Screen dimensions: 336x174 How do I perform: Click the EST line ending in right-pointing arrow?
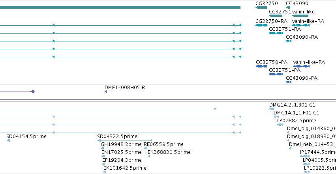[108, 109]
